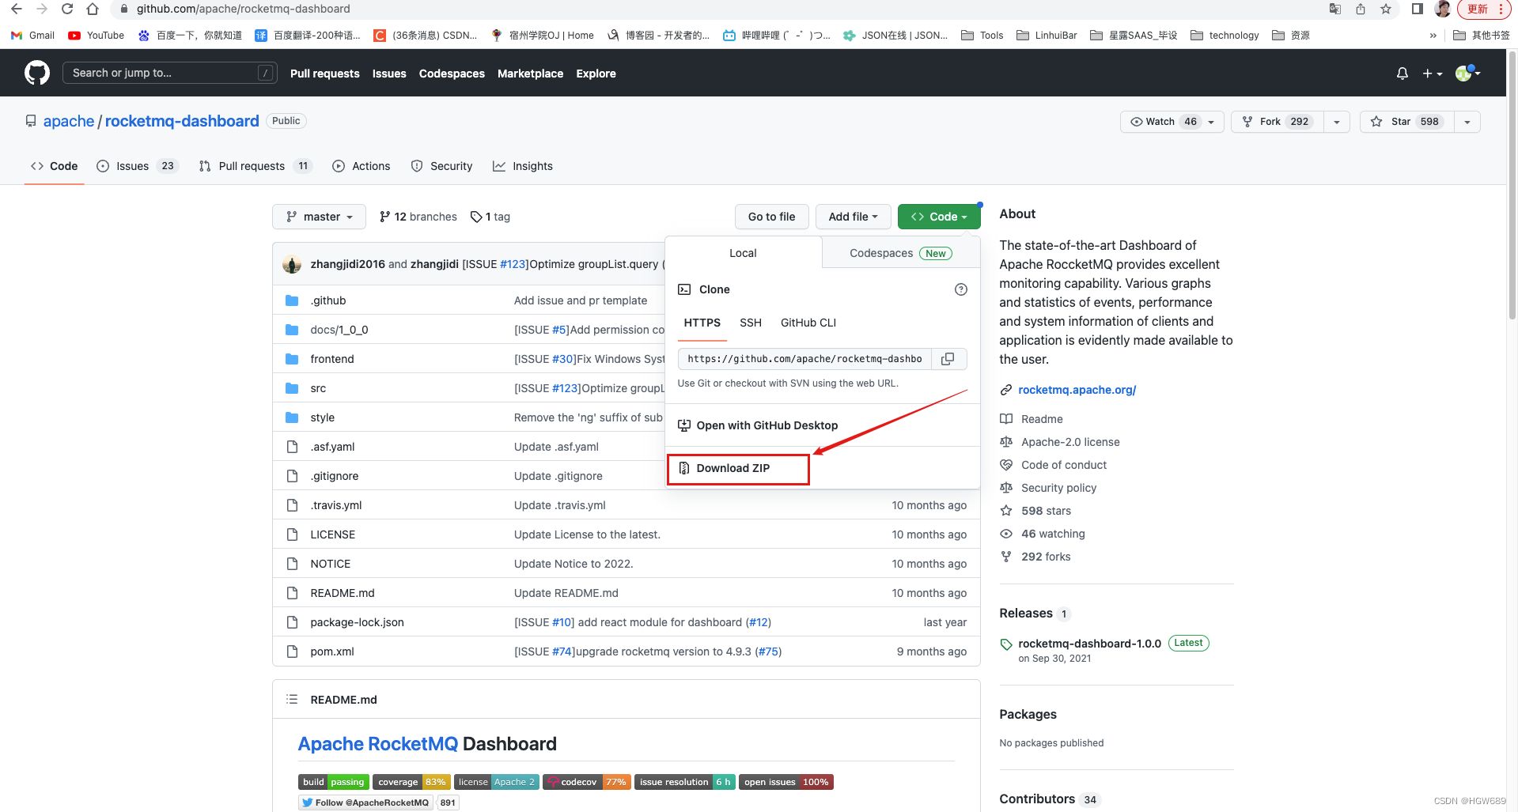Click the browser address bar
This screenshot has height=812, width=1518.
click(x=712, y=9)
